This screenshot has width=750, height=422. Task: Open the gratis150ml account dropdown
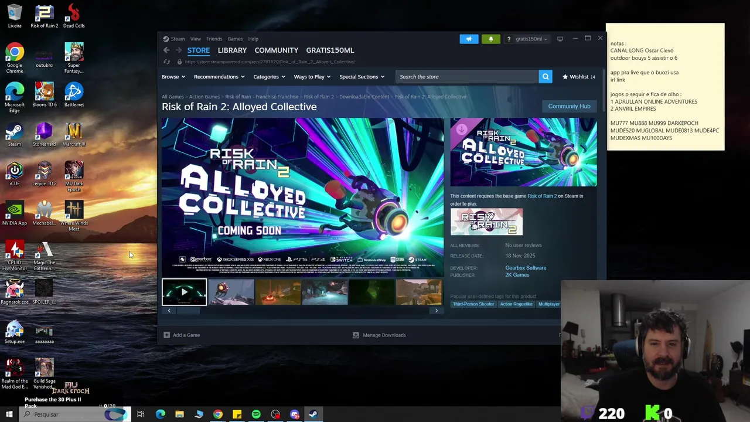click(531, 39)
